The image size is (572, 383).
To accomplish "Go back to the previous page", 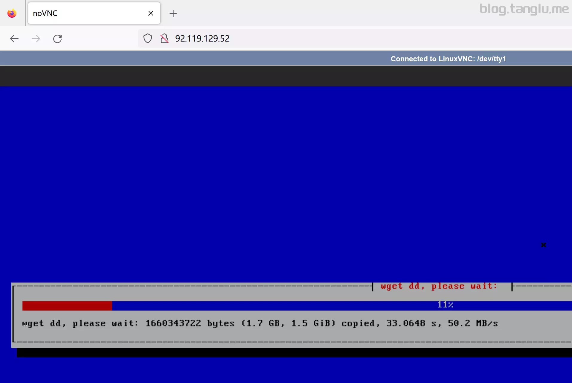I will tap(14, 39).
